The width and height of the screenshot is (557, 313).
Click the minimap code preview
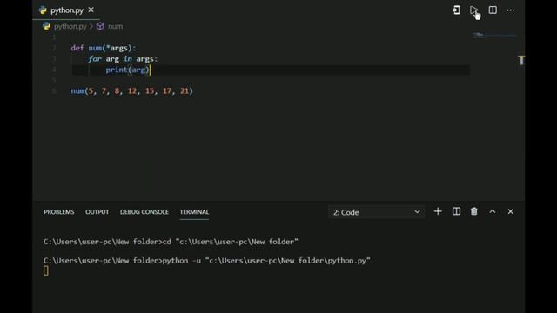pos(494,35)
